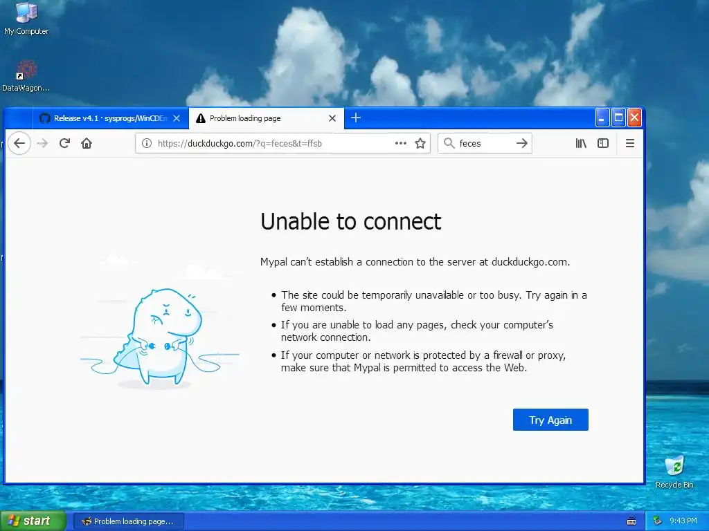Click the forward arrow navigation button

[42, 144]
